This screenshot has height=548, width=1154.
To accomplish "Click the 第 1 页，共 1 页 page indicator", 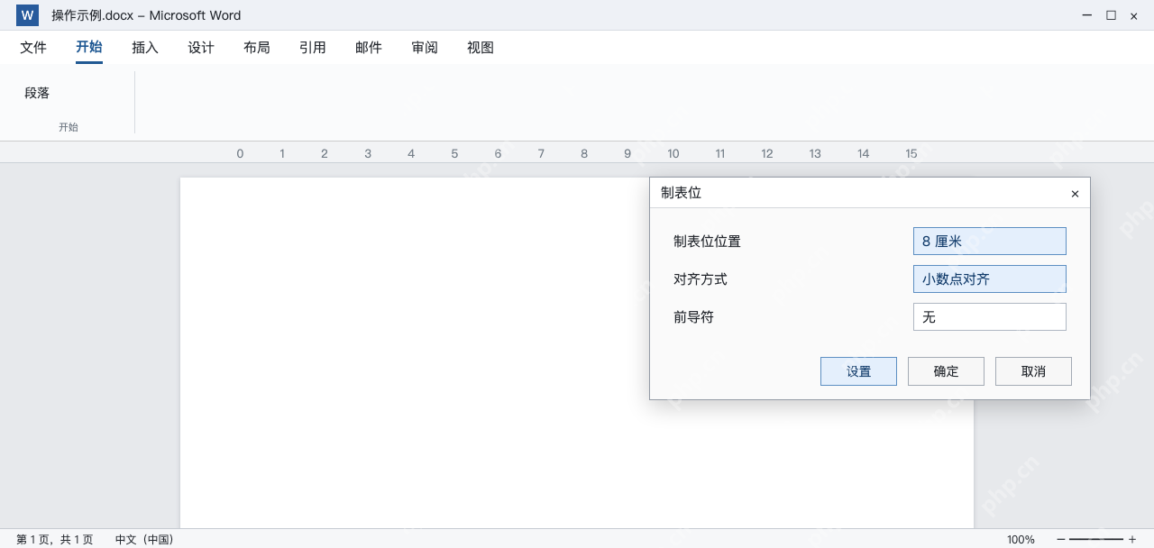I will tap(54, 539).
